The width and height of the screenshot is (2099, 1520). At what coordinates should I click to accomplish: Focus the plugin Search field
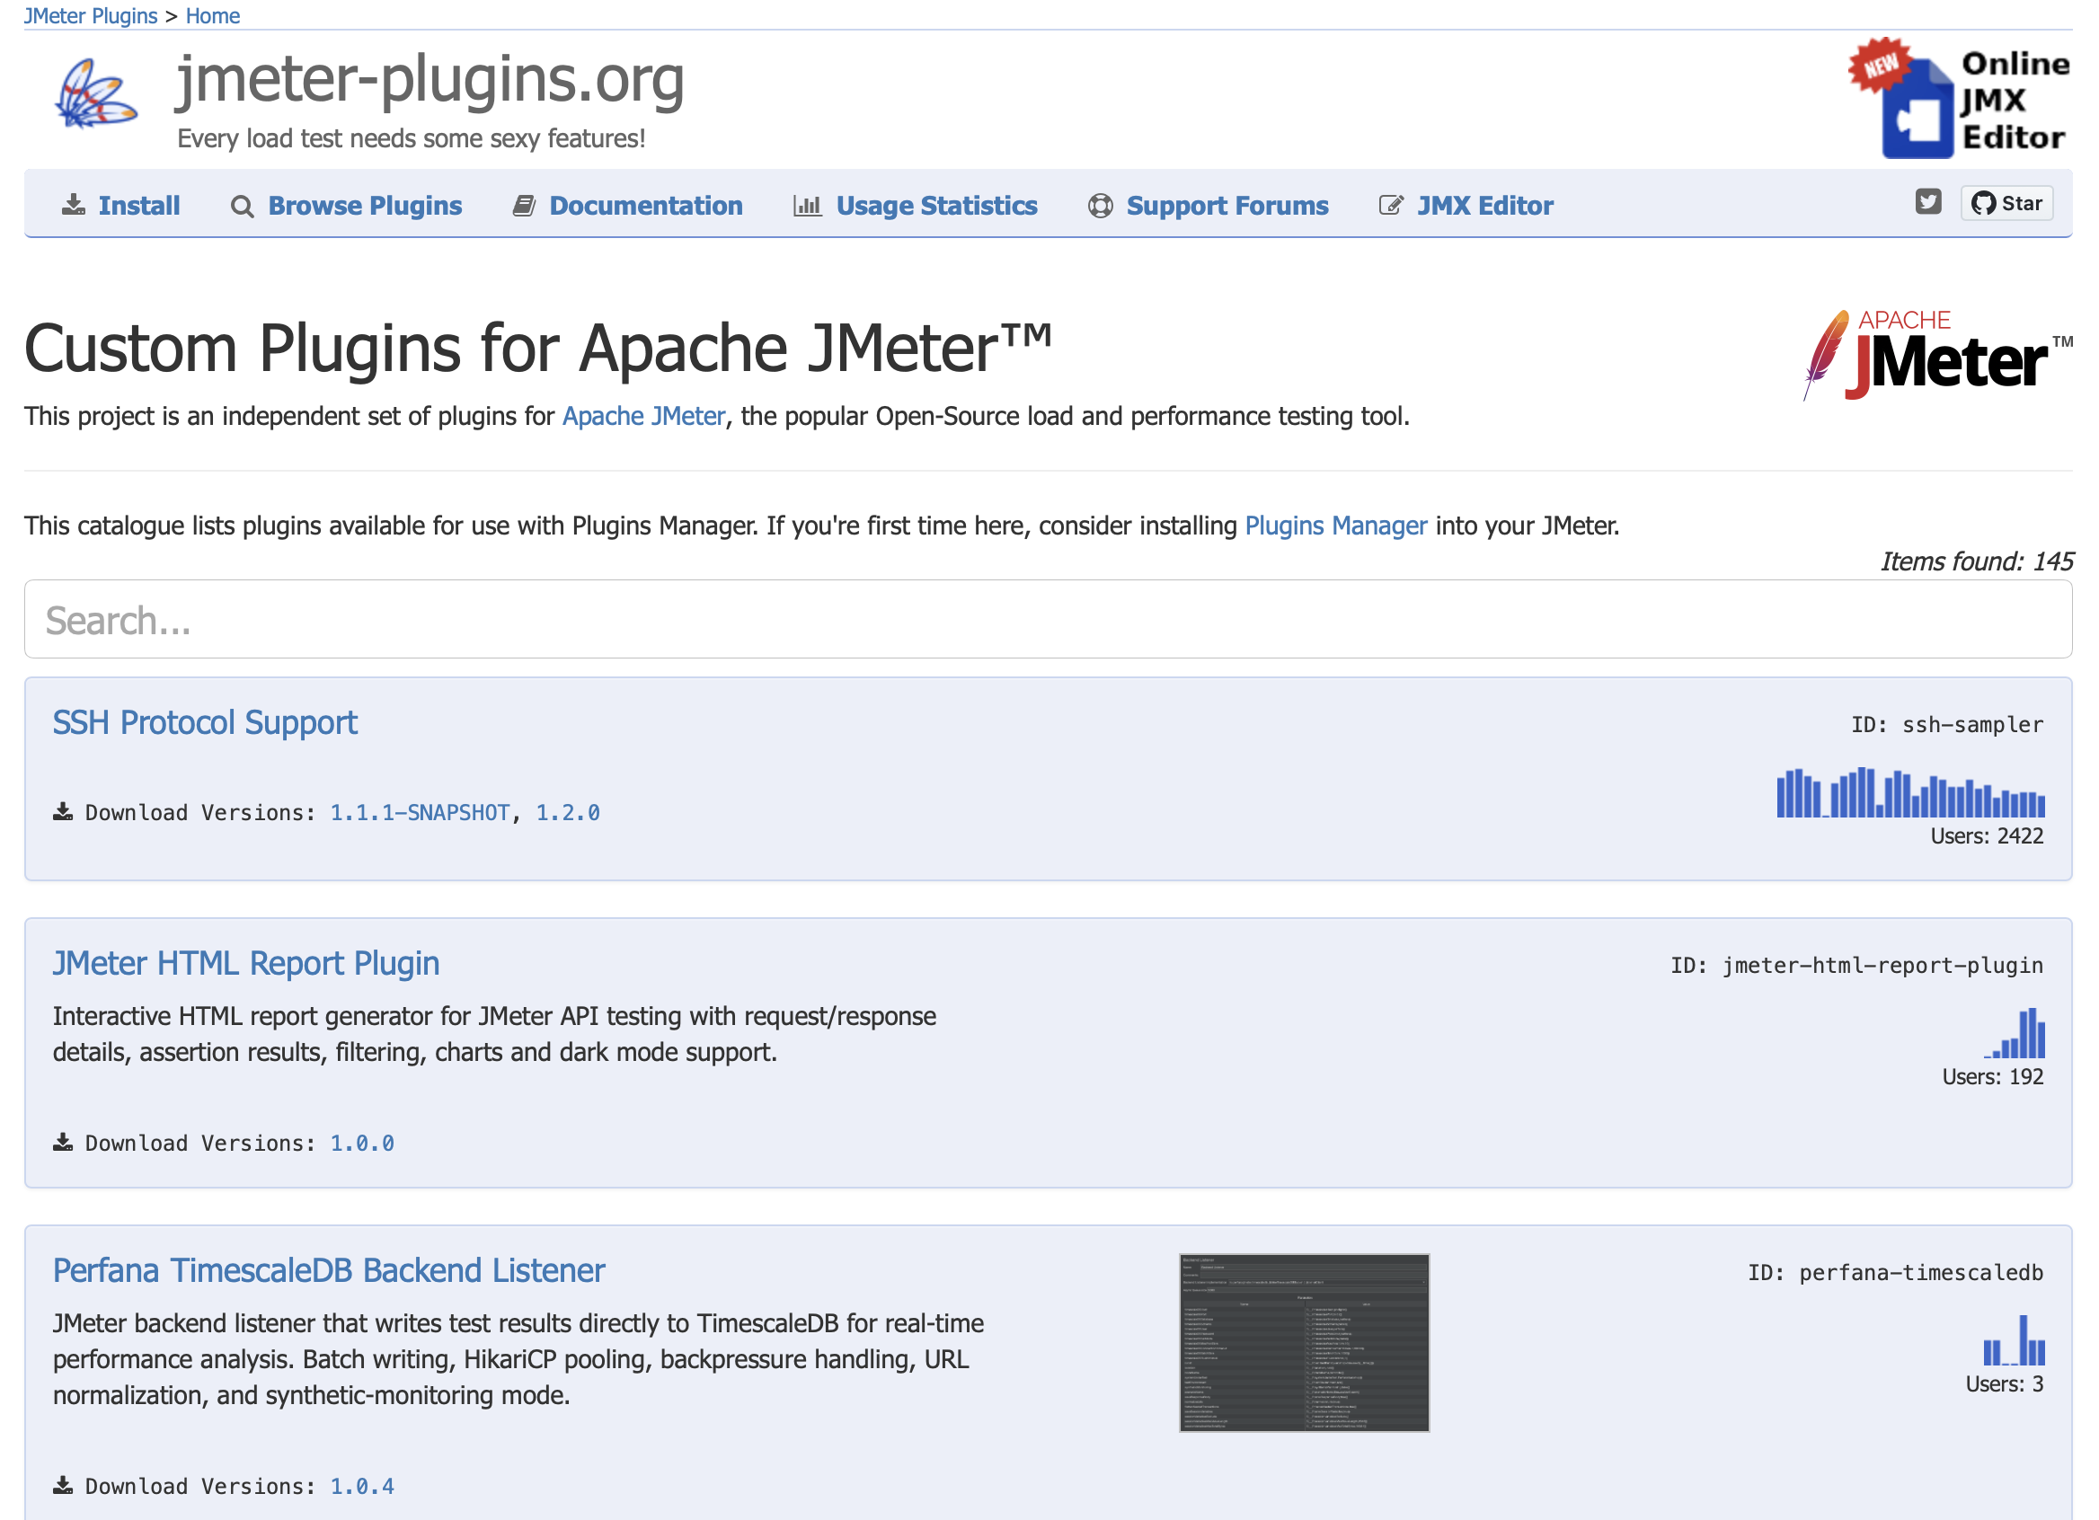pos(1049,620)
